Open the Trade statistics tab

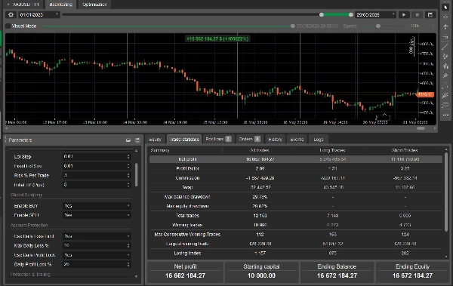tap(184, 140)
